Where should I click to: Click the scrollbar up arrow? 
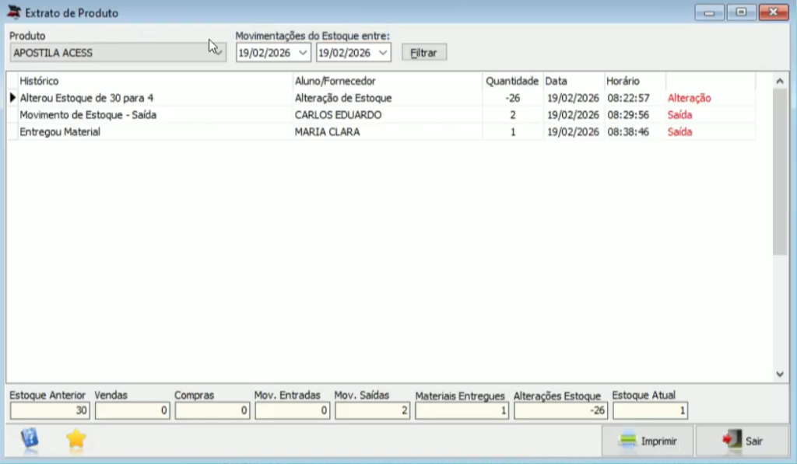tap(780, 81)
